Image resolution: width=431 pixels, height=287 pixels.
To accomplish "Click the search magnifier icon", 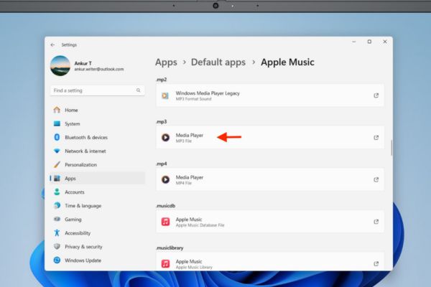I will (138, 91).
